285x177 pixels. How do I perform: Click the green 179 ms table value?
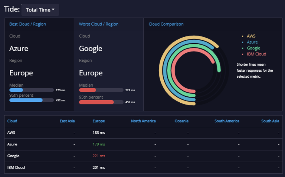point(99,144)
